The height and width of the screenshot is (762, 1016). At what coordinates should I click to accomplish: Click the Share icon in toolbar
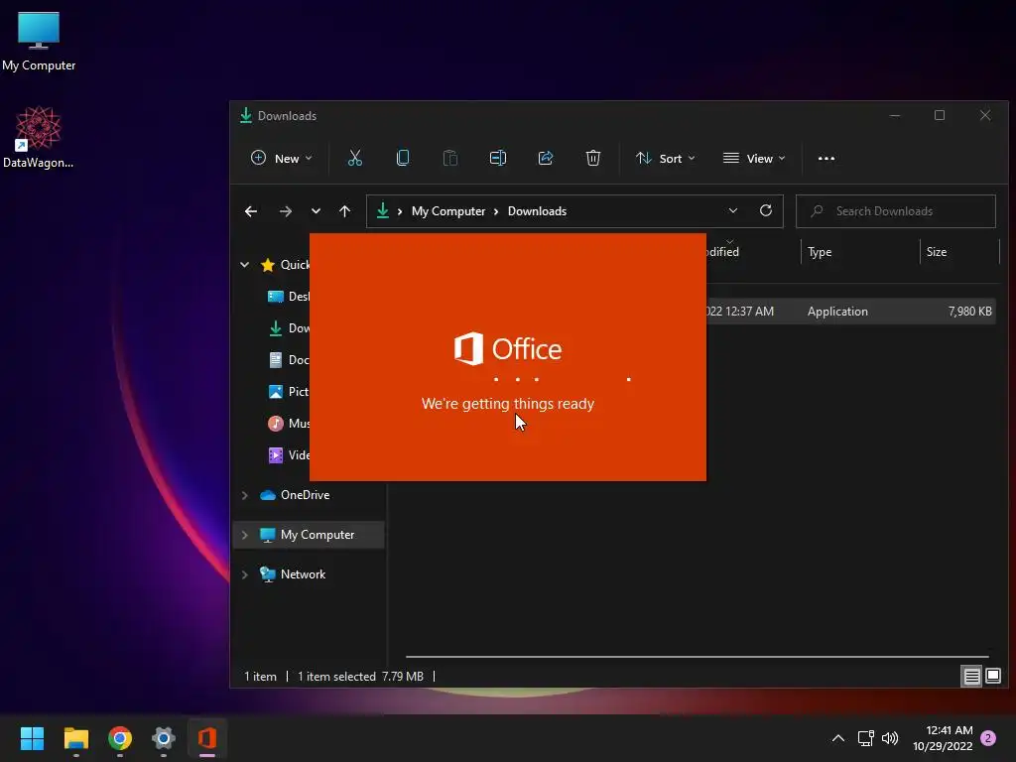[546, 158]
